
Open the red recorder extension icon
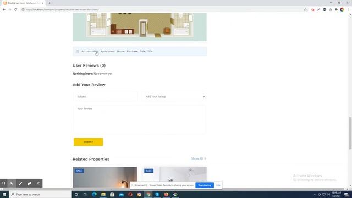coord(313,10)
